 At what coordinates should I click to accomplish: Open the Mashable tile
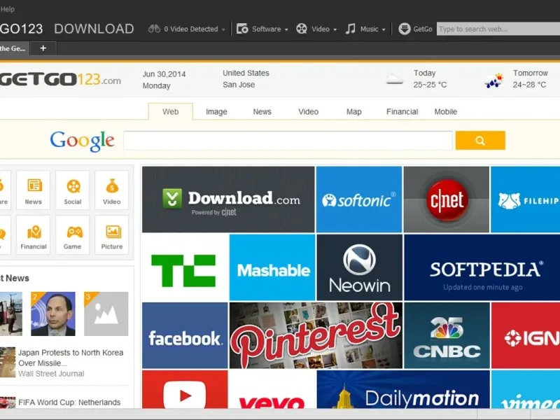272,267
